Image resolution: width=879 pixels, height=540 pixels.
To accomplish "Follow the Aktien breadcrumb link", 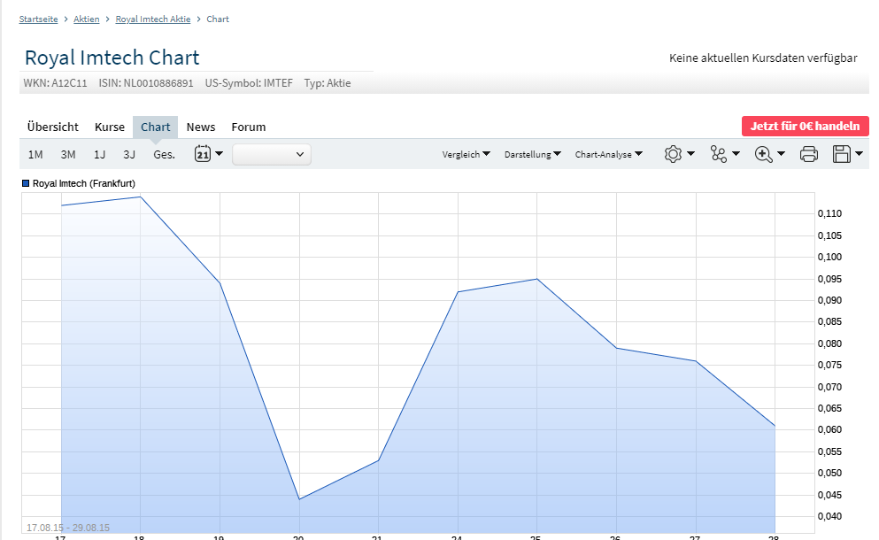I will pos(87,19).
